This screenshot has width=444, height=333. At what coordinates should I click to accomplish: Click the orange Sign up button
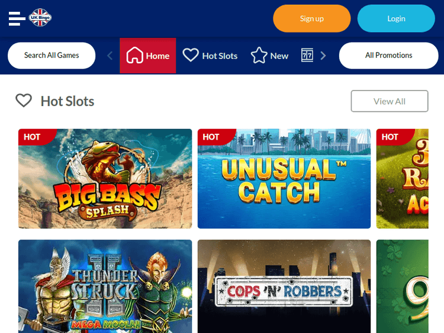coord(312,18)
